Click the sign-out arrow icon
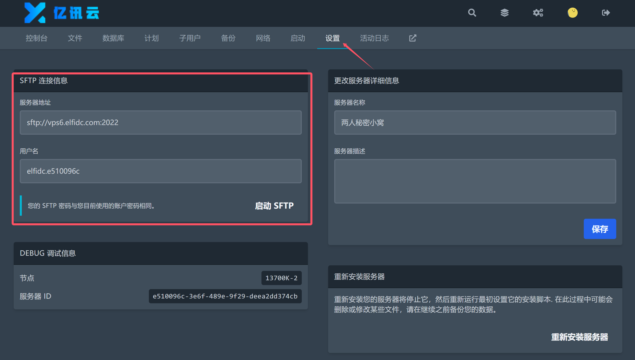The width and height of the screenshot is (635, 360). point(606,13)
